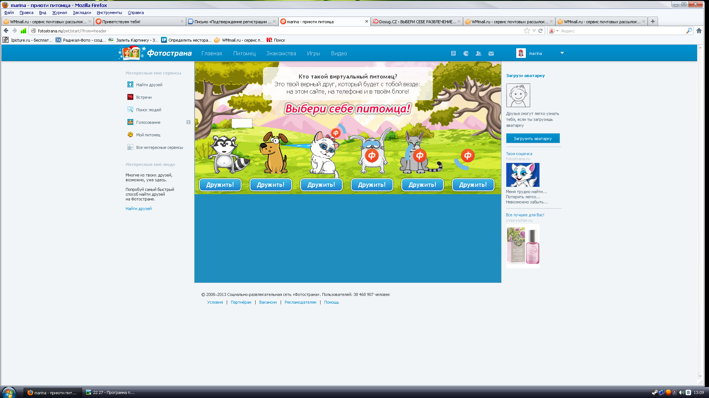709x398 pixels.
Task: Bookmark this page with the star icon
Action: [x=527, y=31]
